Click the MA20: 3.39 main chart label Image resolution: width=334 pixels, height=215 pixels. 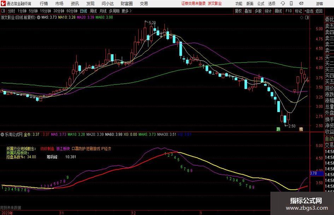[86, 17]
